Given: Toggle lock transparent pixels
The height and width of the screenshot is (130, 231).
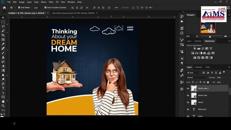Looking at the screenshot, I should [x=193, y=82].
